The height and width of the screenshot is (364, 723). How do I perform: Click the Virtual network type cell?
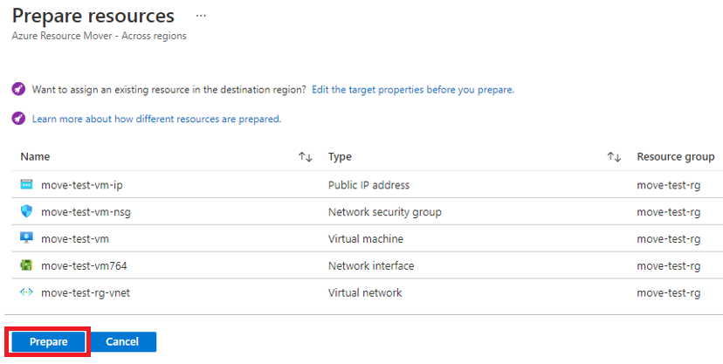click(365, 292)
